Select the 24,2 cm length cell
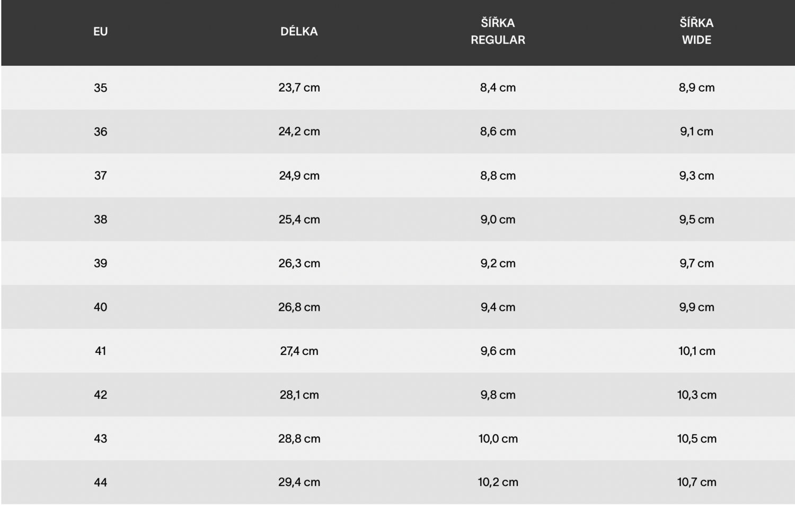This screenshot has height=505, width=795. point(299,132)
